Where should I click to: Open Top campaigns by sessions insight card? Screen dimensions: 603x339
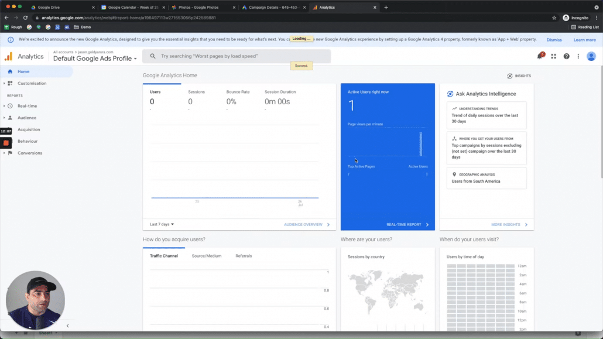[486, 148]
